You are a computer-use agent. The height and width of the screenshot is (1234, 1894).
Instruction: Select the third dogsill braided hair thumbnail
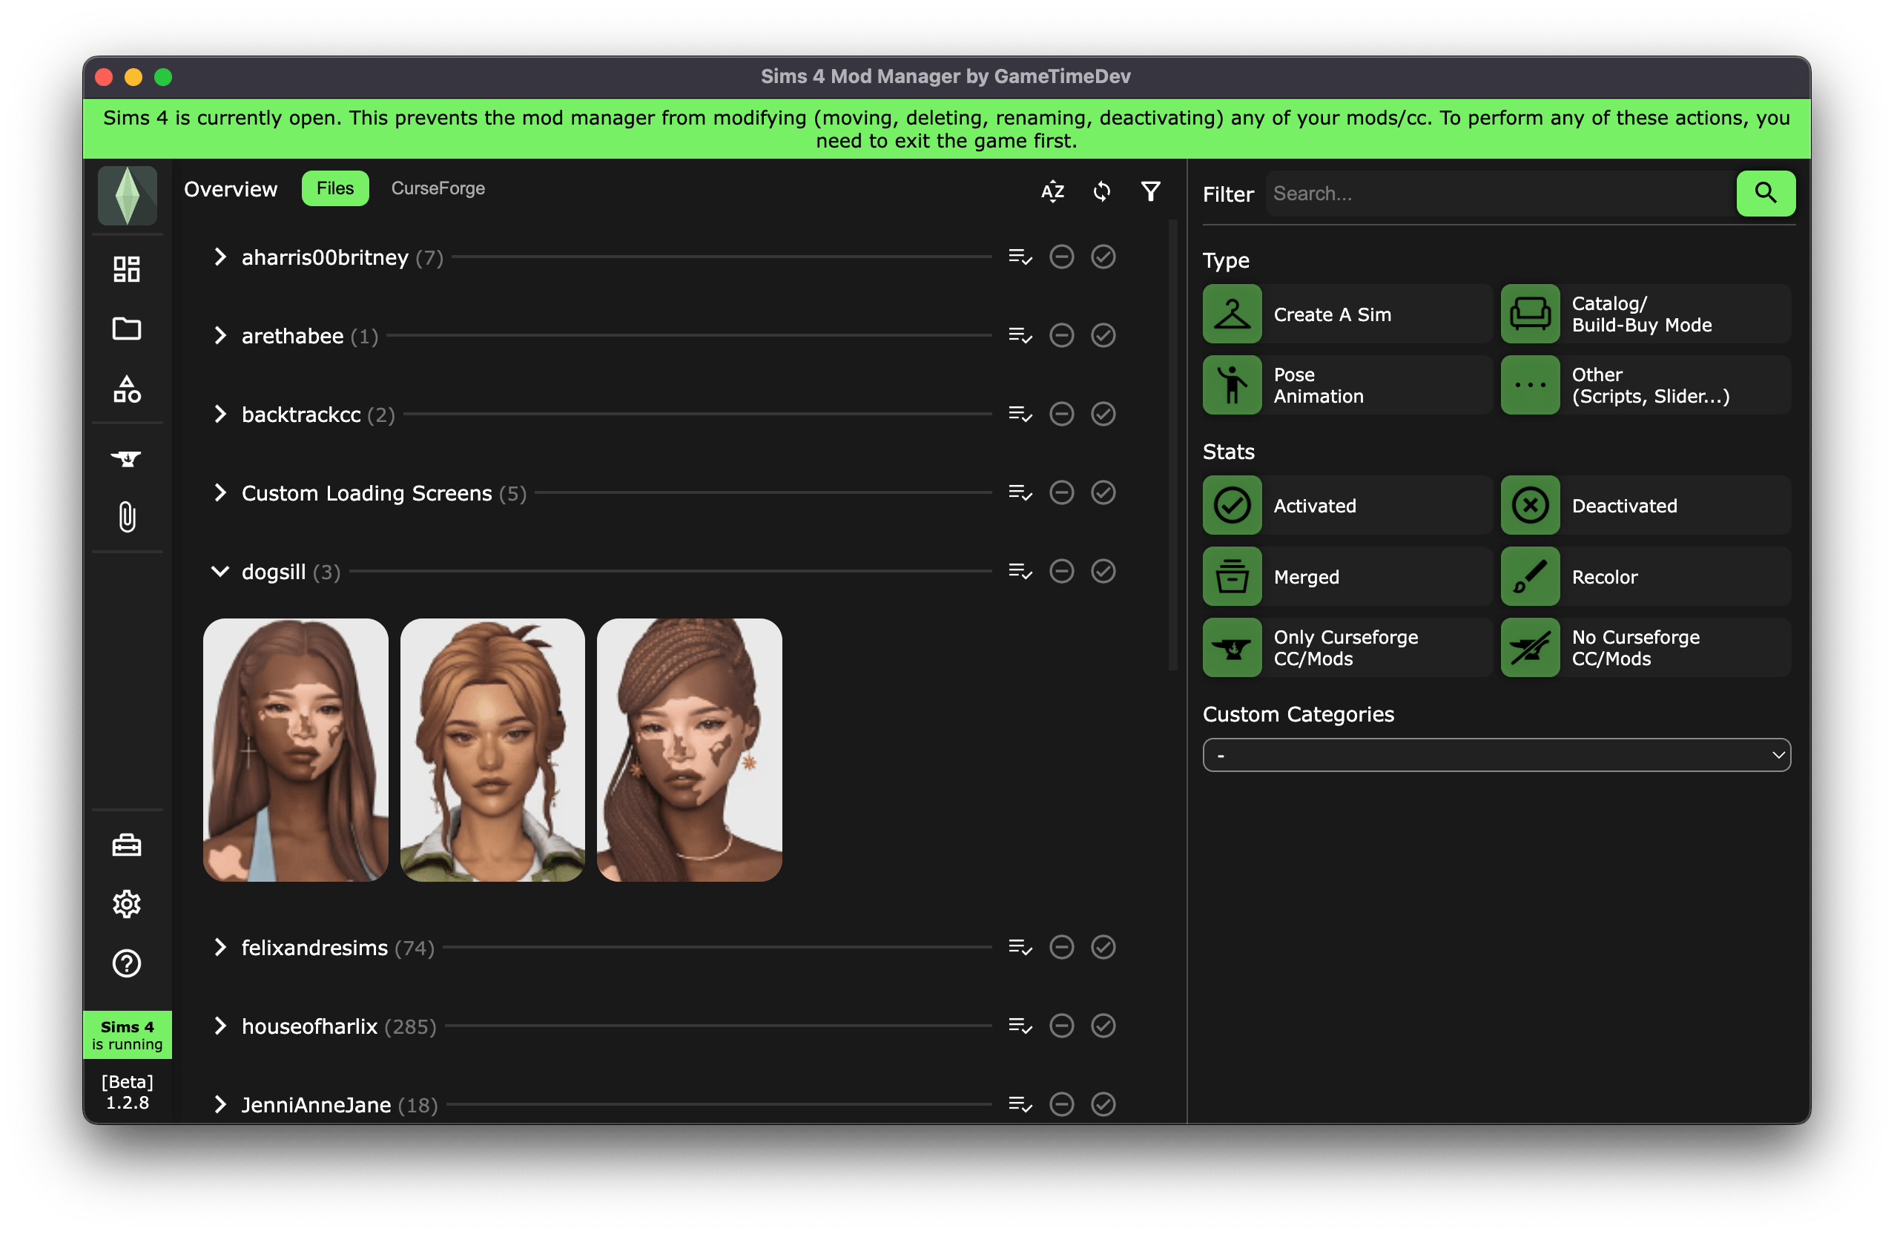coord(689,750)
